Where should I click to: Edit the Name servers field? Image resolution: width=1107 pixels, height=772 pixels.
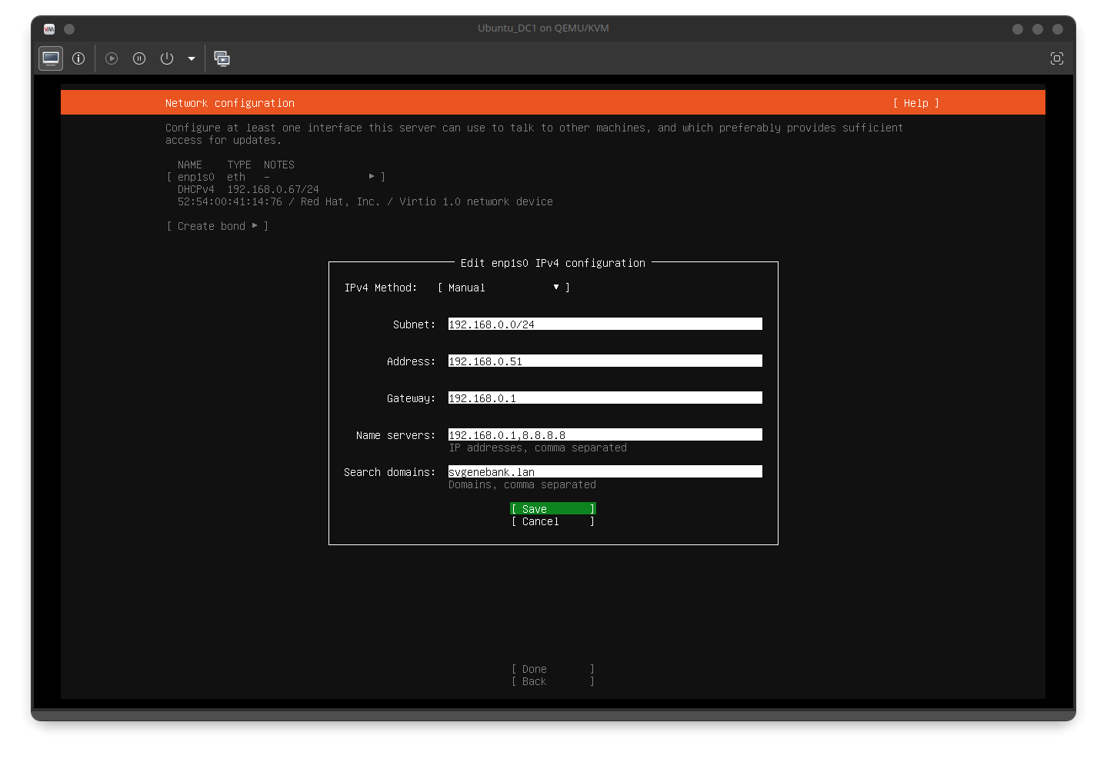click(605, 435)
